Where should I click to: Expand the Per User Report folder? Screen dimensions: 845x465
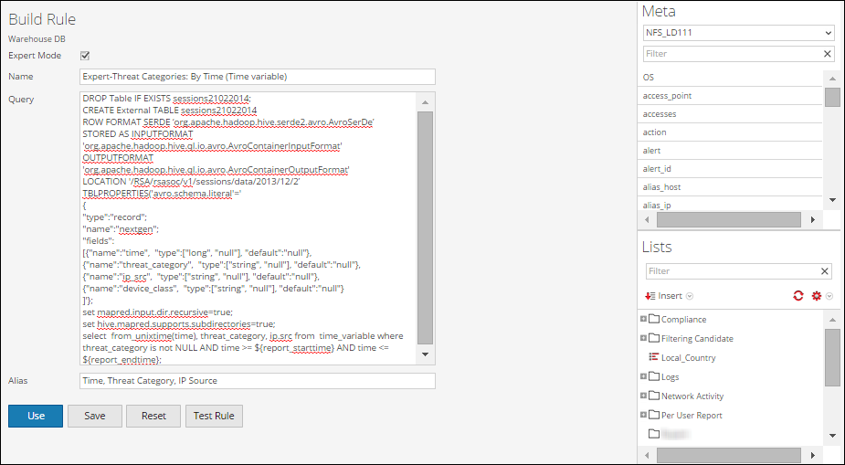(643, 415)
